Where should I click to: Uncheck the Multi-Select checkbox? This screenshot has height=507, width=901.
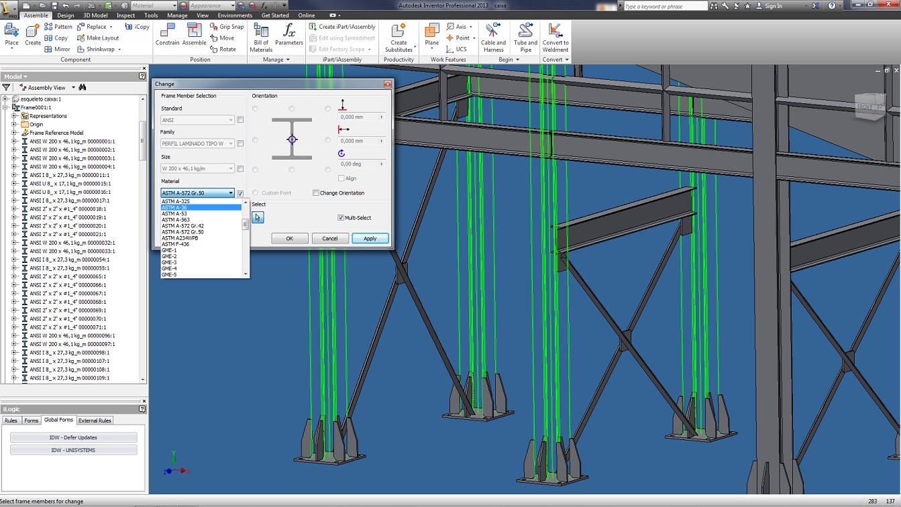point(341,218)
